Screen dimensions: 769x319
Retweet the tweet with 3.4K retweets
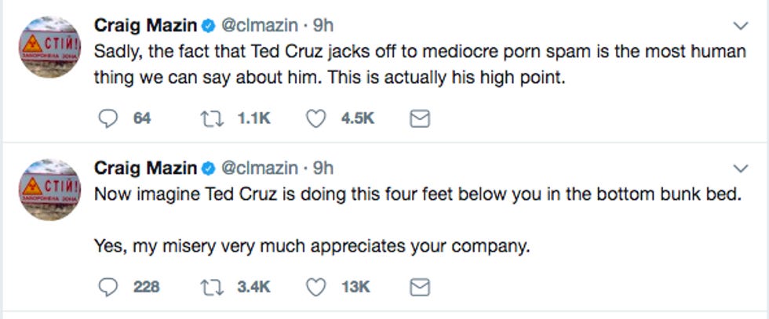[x=209, y=288]
